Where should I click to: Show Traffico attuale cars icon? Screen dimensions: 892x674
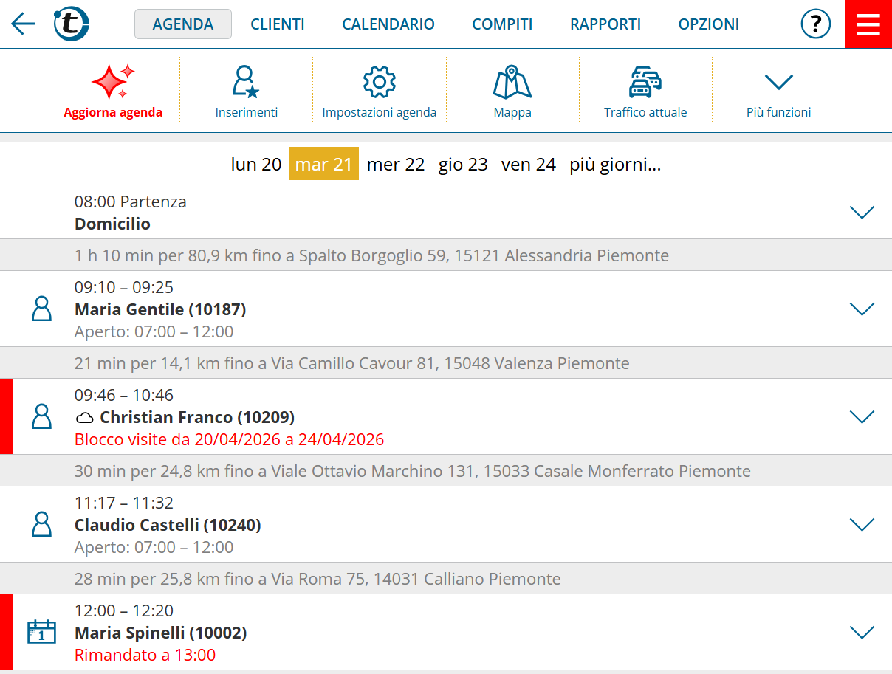[x=645, y=82]
